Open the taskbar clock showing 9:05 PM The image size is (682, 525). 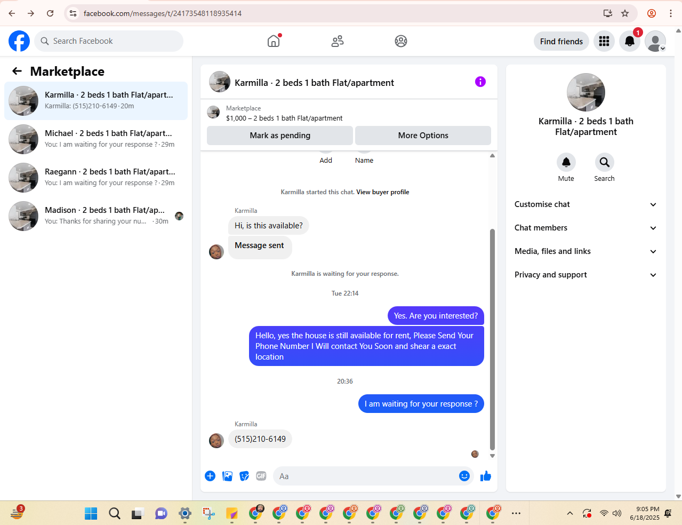644,513
